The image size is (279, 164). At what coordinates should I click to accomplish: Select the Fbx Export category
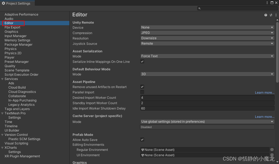[12, 27]
